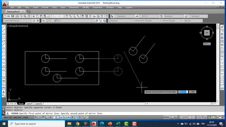Open the Layer Properties Manager icon

(x=43, y=21)
